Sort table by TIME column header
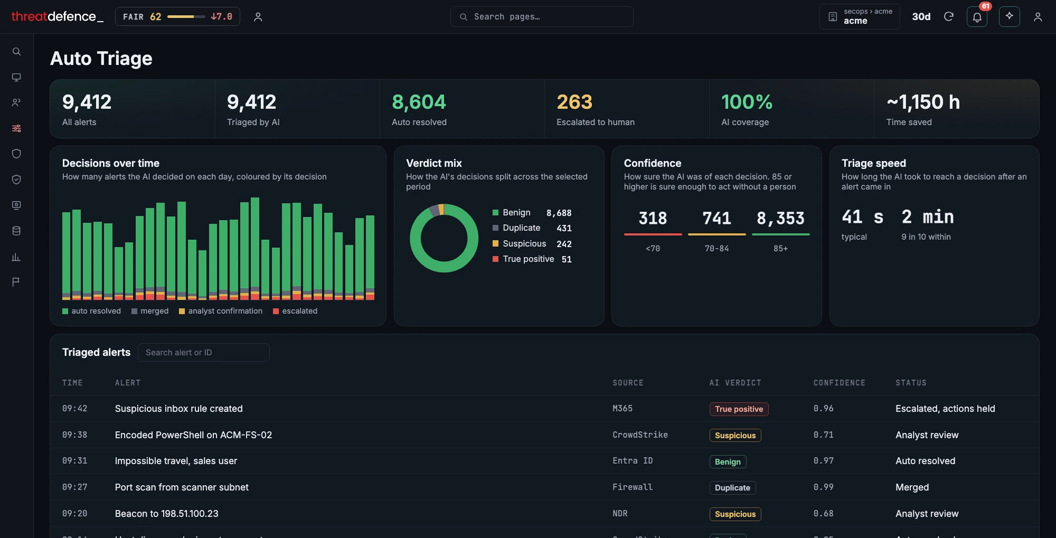 click(72, 383)
